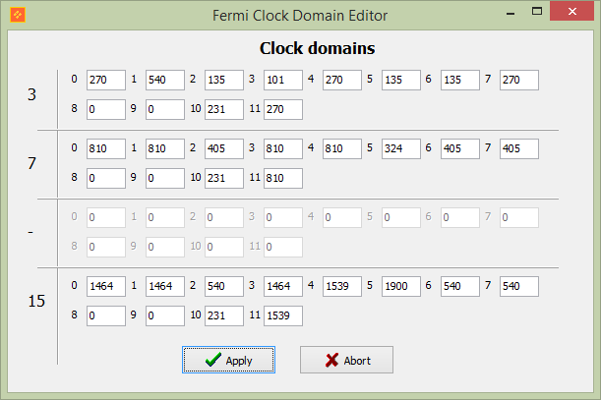This screenshot has height=400, width=601.
Task: Focus domain 7 field showing 540 in group 15
Action: click(519, 286)
